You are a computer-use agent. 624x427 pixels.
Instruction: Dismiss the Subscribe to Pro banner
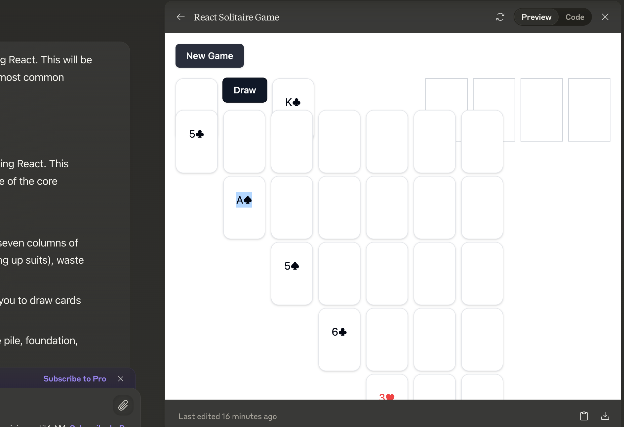tap(121, 379)
